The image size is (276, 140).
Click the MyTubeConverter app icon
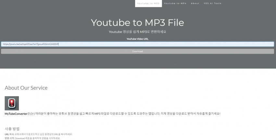tap(12, 103)
